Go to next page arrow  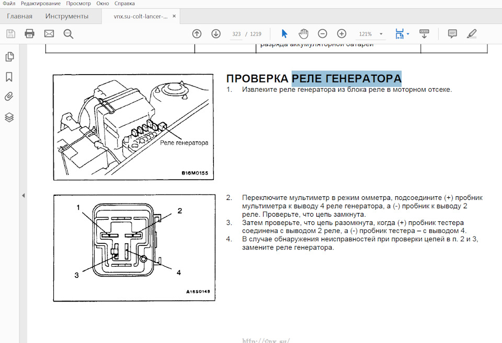(216, 33)
